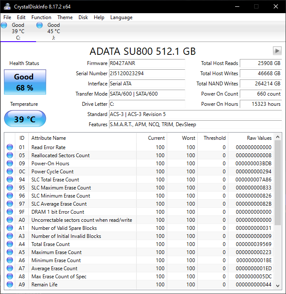Image resolution: width=286 pixels, height=294 pixels.
Task: Click the Total Host Writes value 46668 GB
Action: 261,73
